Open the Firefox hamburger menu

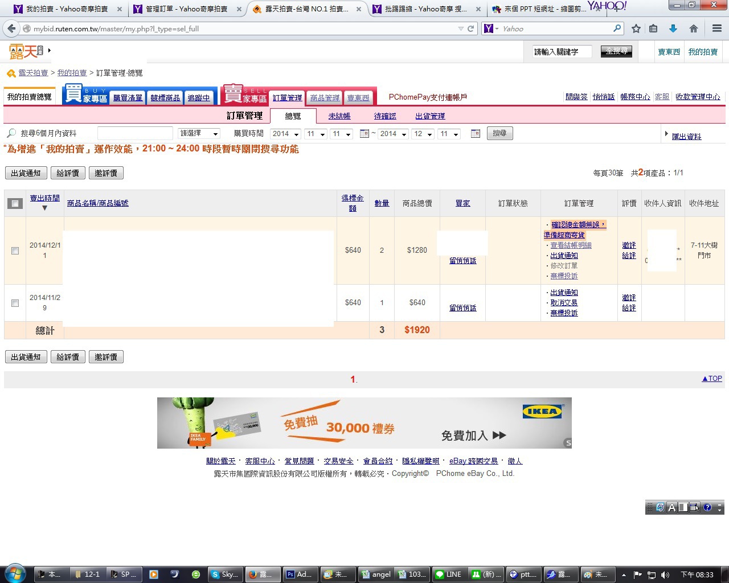[x=717, y=28]
